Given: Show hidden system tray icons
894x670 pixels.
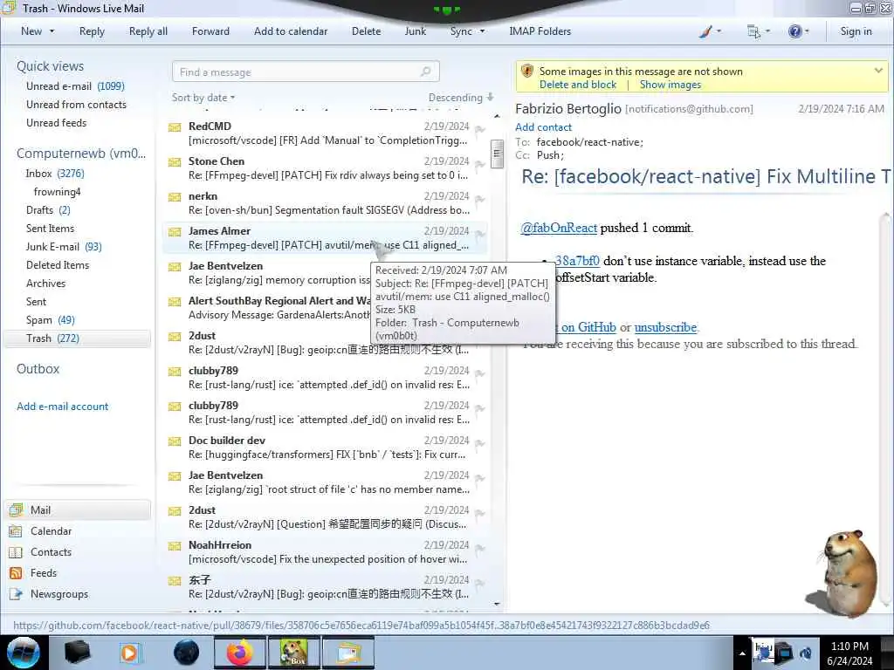Looking at the screenshot, I should tap(742, 653).
